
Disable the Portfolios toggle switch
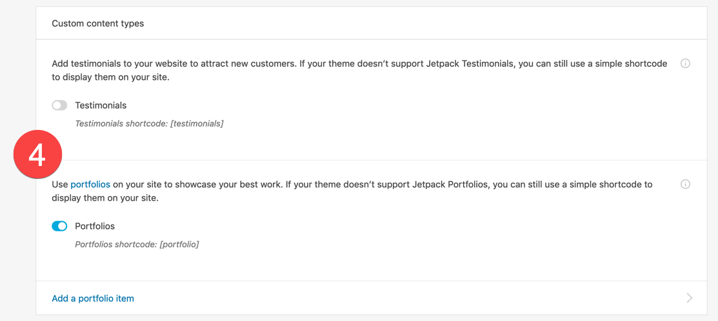coord(59,226)
